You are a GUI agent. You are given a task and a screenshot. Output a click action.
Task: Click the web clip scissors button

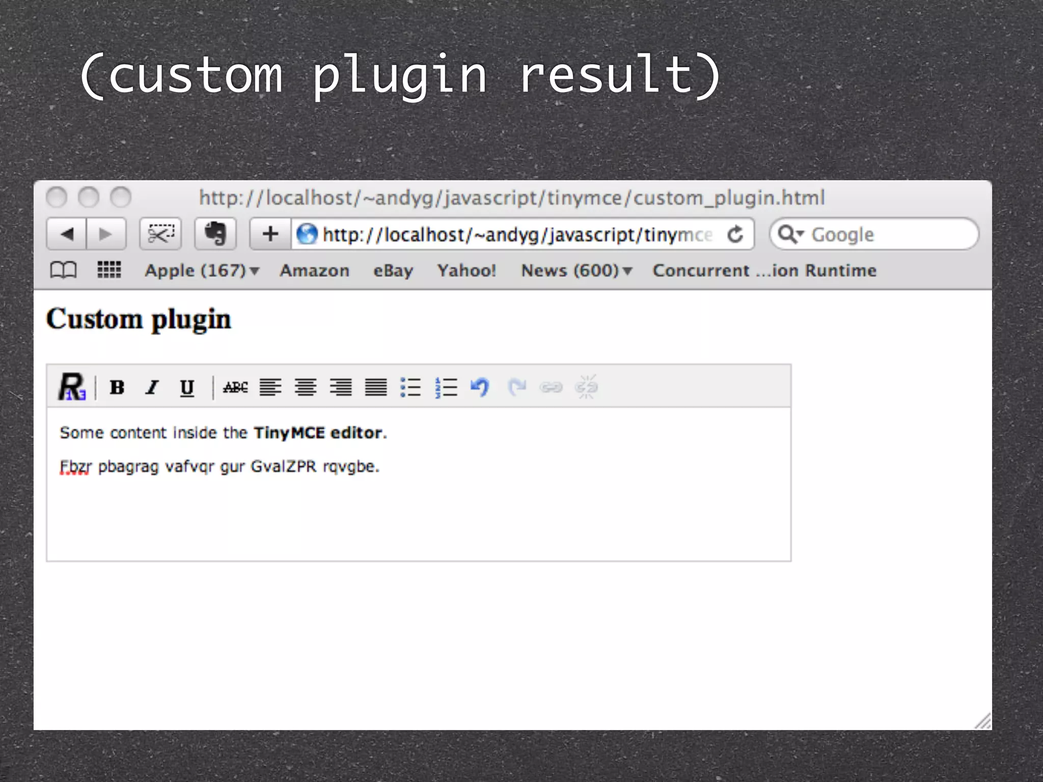(160, 234)
